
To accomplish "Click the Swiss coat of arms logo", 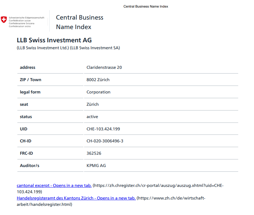I will point(4,19).
